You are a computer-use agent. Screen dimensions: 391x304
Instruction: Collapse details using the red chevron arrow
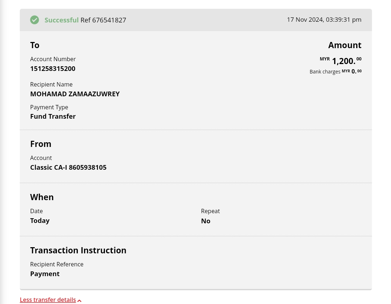pyautogui.click(x=79, y=300)
